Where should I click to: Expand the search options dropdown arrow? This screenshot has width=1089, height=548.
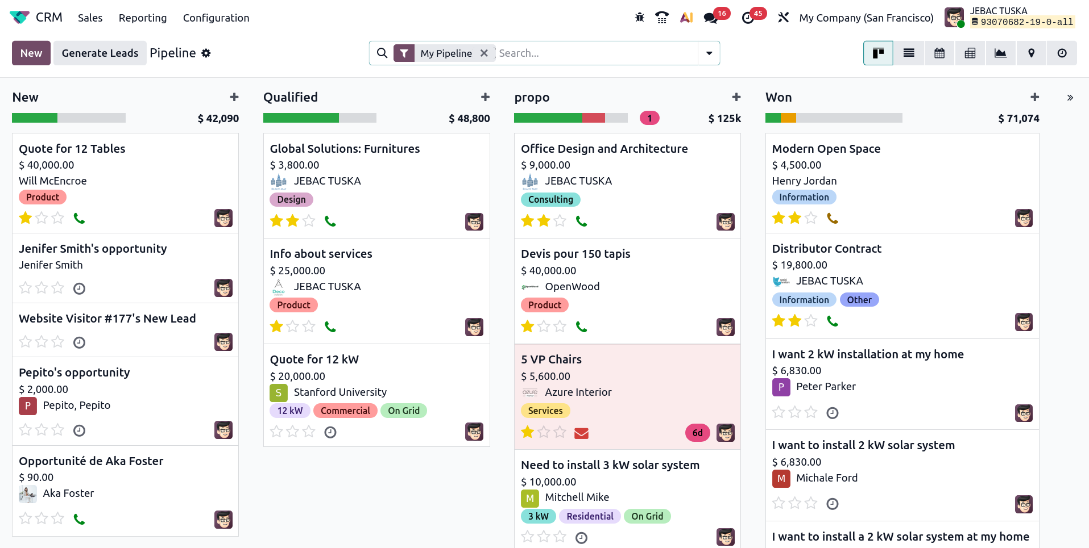(x=709, y=53)
